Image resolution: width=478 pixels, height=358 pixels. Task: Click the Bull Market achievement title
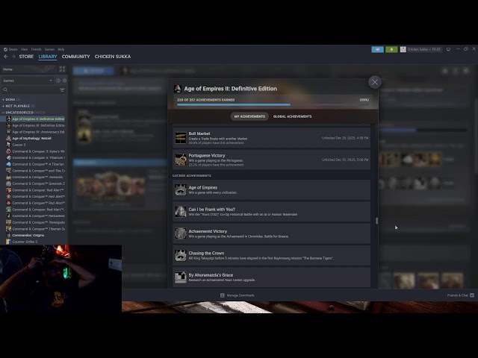tap(199, 134)
